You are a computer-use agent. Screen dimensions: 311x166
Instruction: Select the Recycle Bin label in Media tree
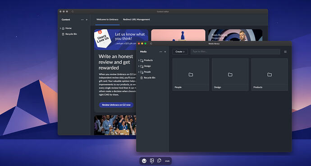point(150,78)
